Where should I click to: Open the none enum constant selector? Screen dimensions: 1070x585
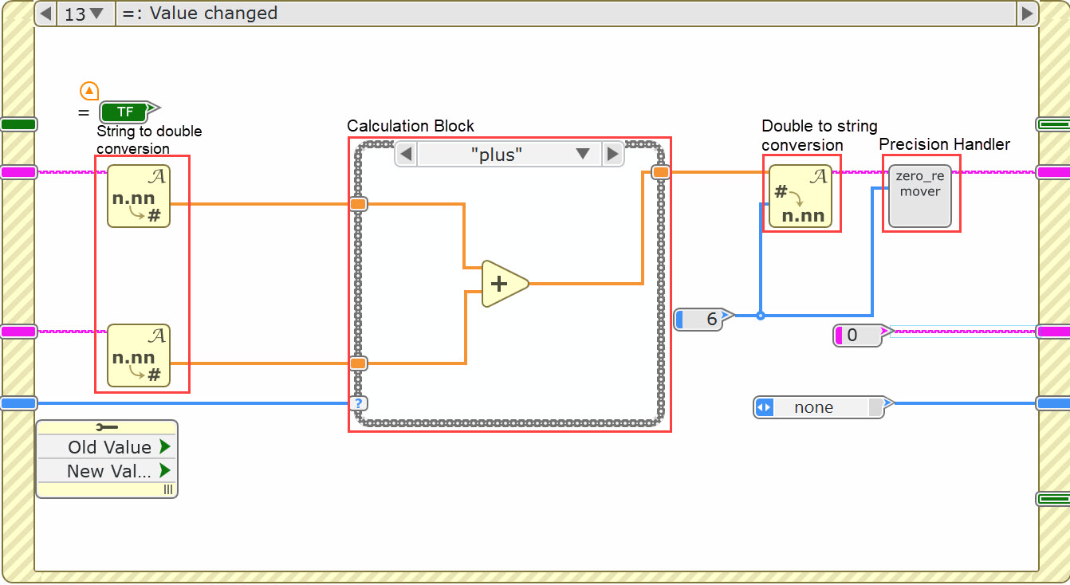point(765,407)
